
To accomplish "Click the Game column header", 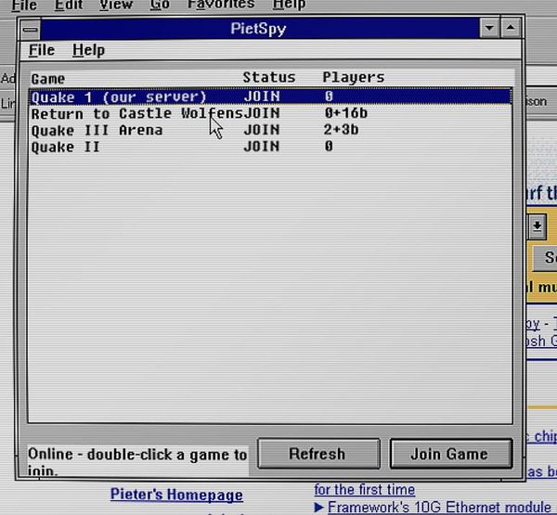I will click(48, 79).
